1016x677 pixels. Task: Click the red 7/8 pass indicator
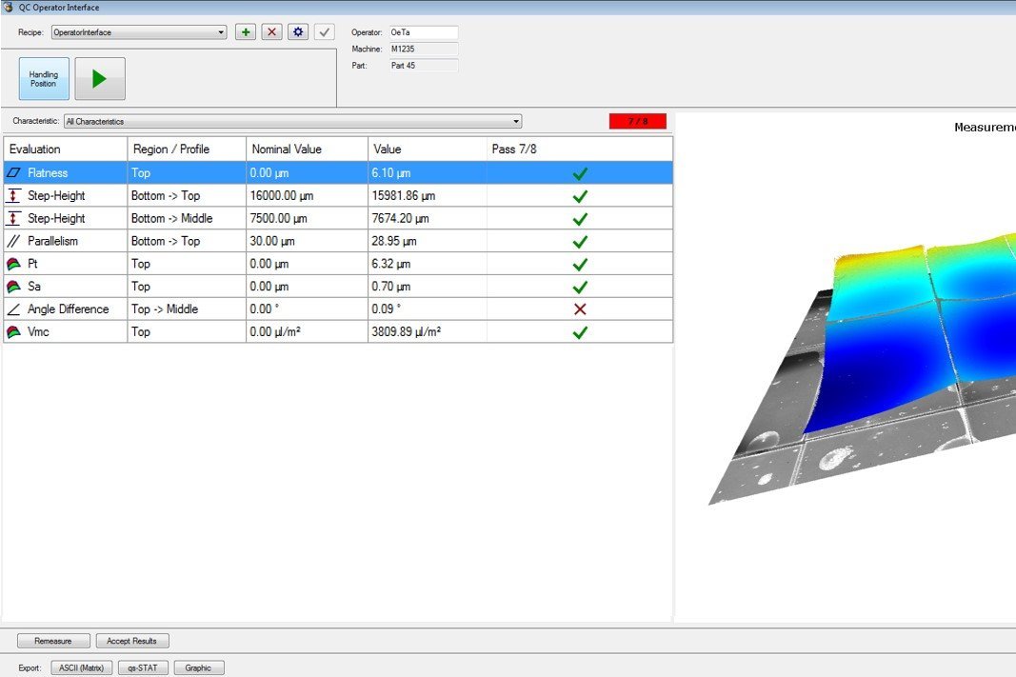coord(637,121)
